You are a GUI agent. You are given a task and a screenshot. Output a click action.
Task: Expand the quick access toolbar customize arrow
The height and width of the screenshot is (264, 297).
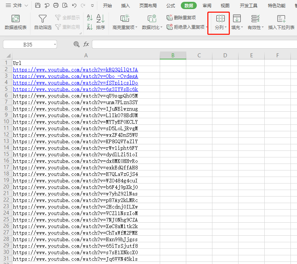click(x=92, y=6)
